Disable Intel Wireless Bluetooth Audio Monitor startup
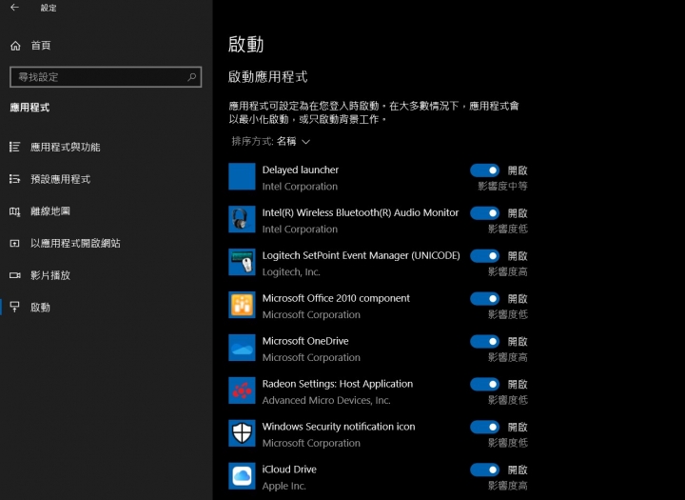 tap(484, 213)
